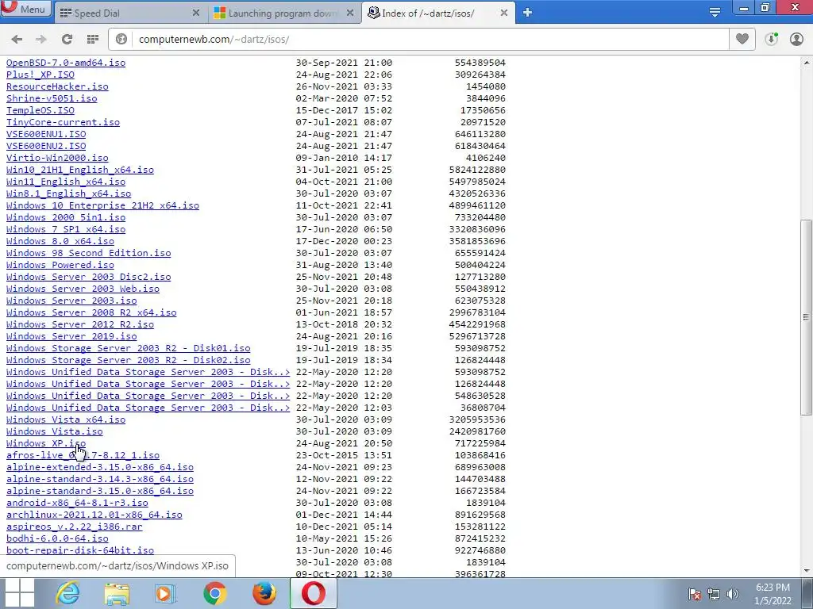Open archlinux-2021.12.01-x86_64.iso link
813x609 pixels.
(94, 515)
